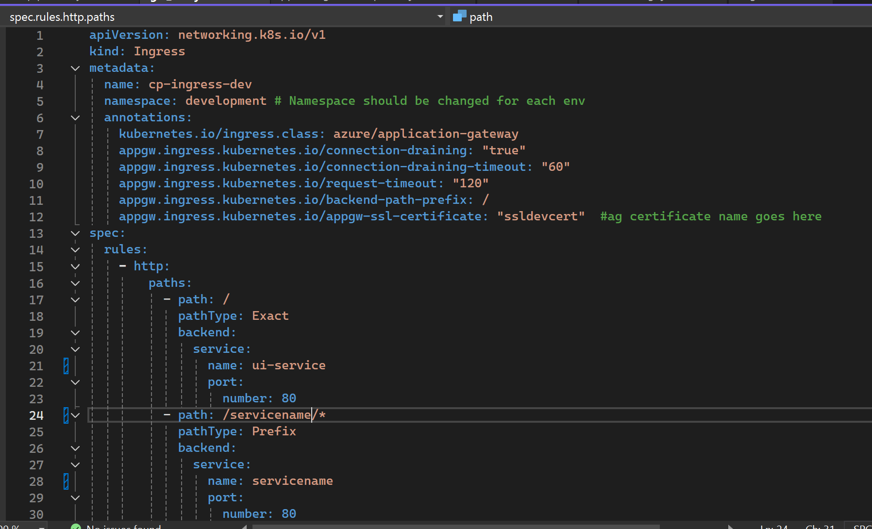
Task: Click the "120" request-timeout value
Action: point(470,183)
